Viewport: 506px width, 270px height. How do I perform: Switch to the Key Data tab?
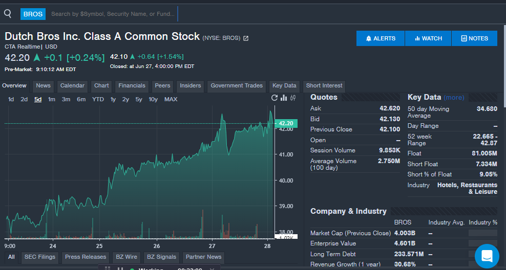pos(284,86)
